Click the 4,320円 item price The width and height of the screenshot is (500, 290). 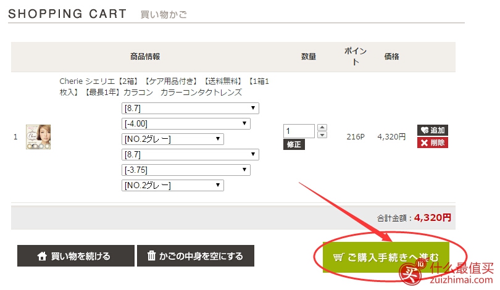coord(391,137)
